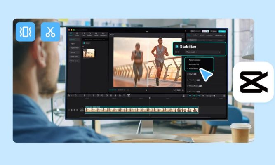Click the blue stabilize shake icon

pos(26,32)
